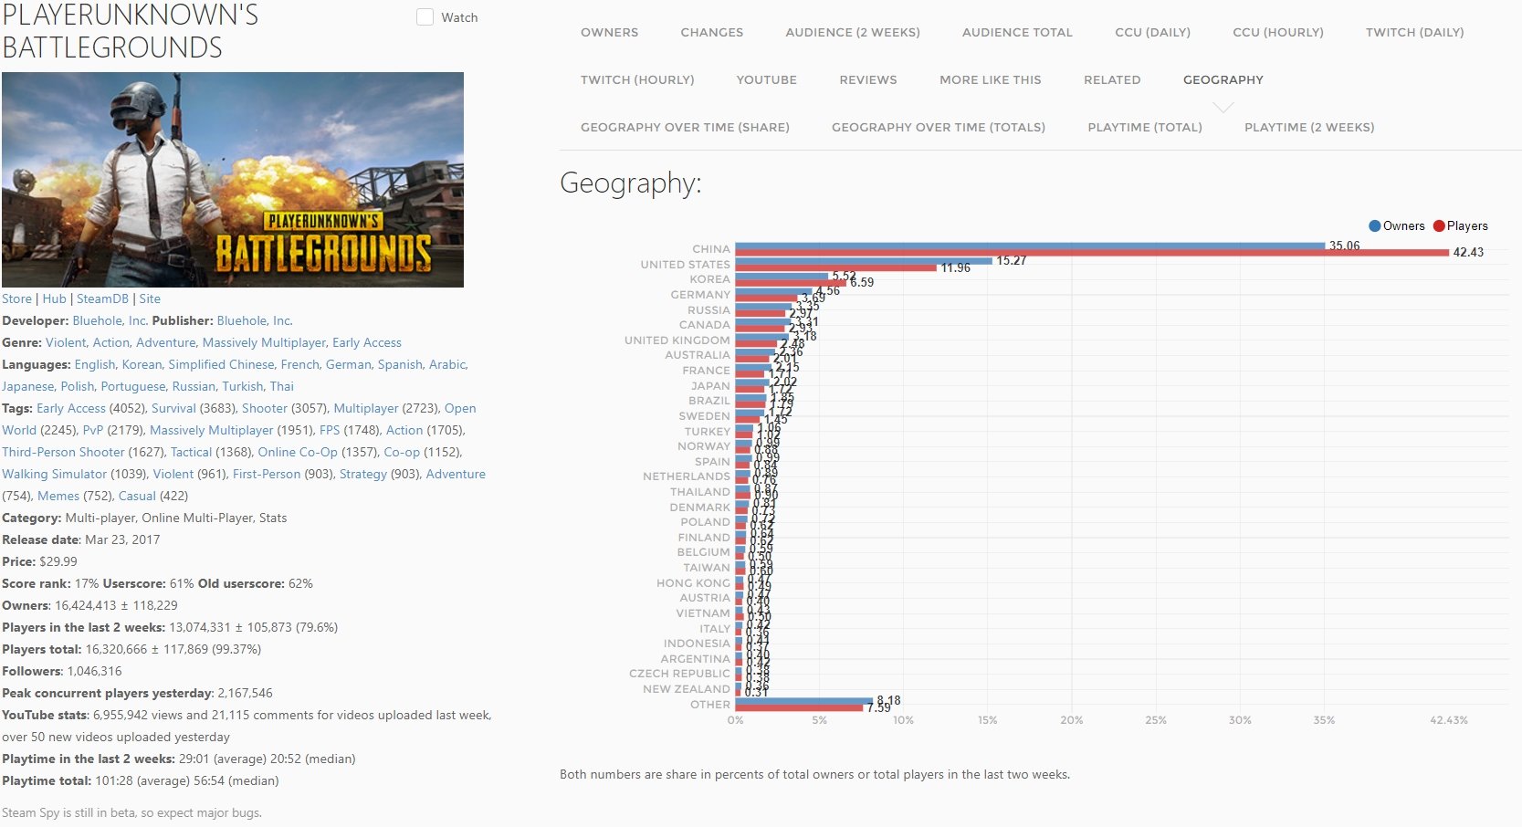Screen dimensions: 1522x827
Task: Visit the SteamDB link
Action: [102, 298]
